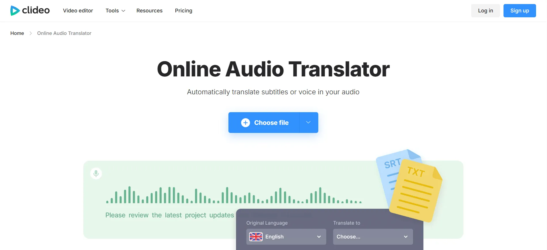
Task: Open the Original Language English dropdown
Action: 286,237
